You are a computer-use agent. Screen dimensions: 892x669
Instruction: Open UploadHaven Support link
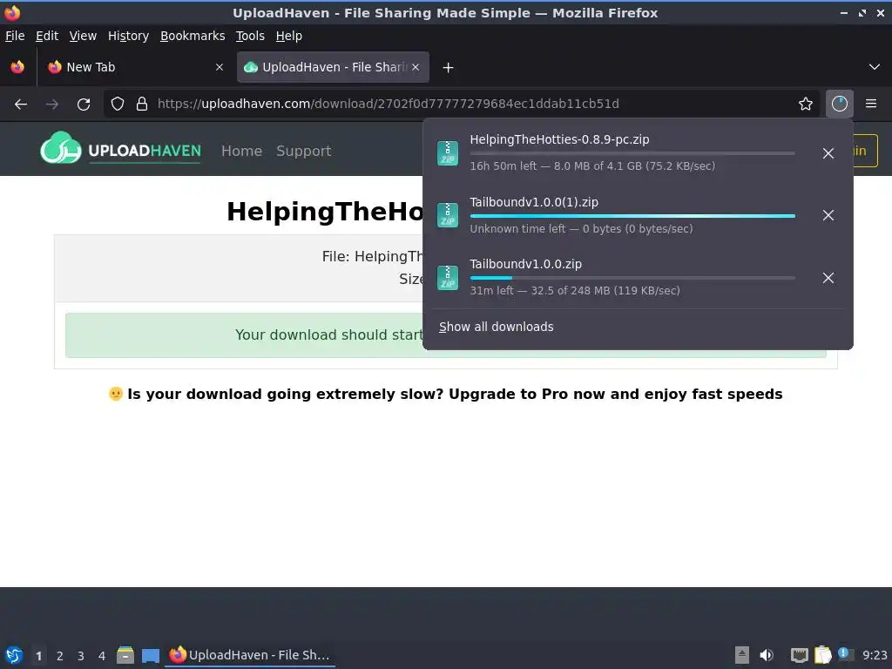tap(304, 151)
